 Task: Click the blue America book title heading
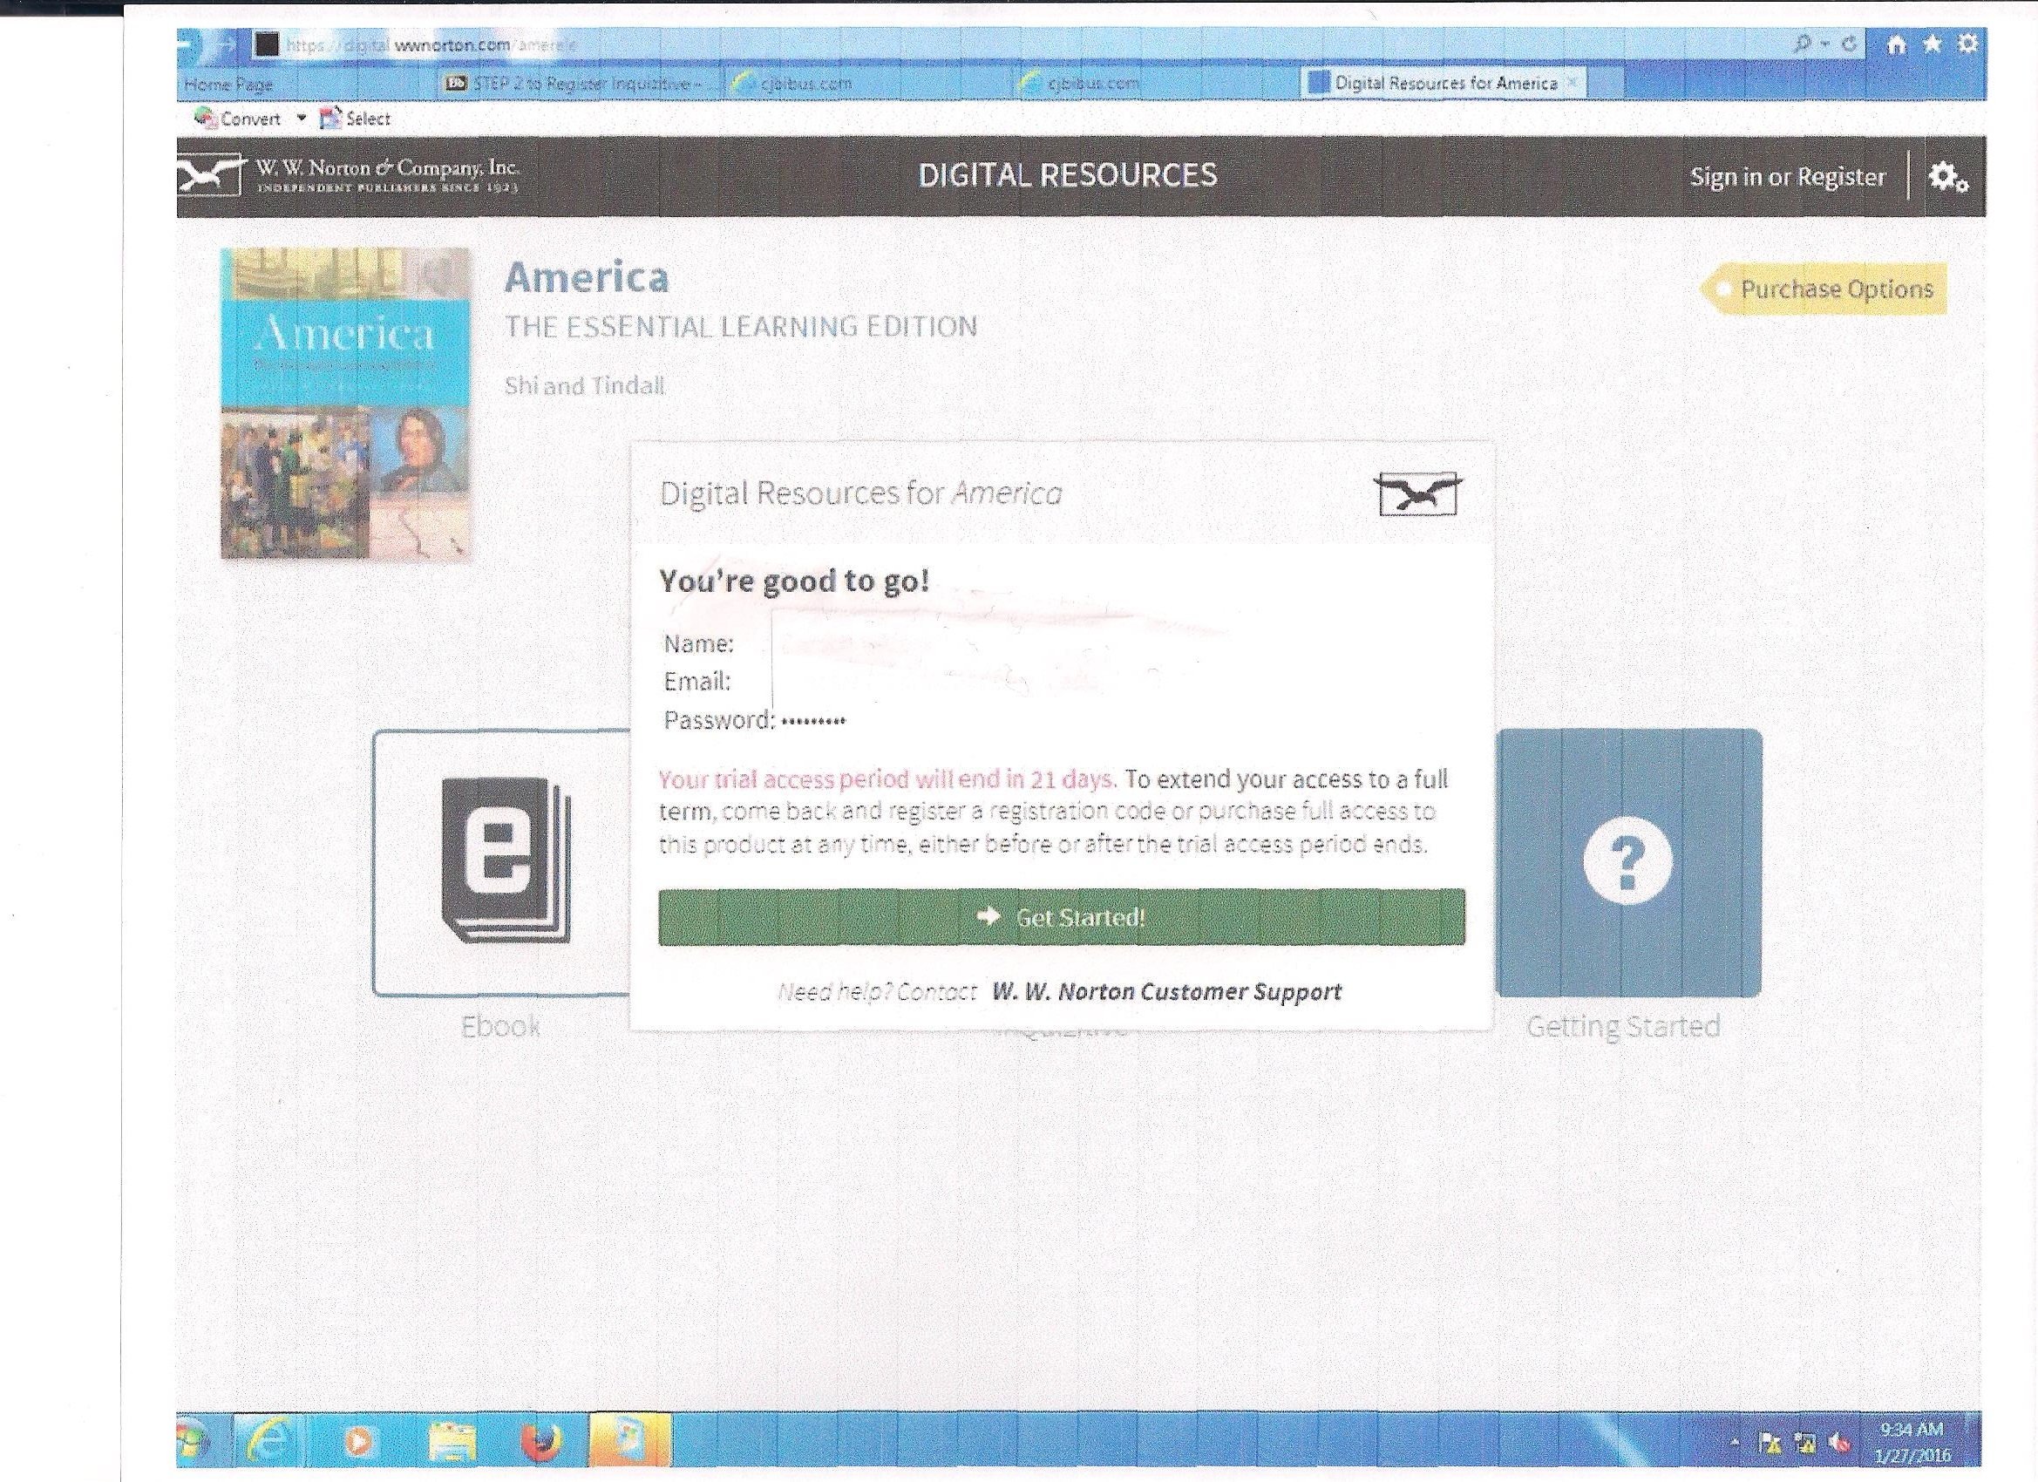click(587, 277)
